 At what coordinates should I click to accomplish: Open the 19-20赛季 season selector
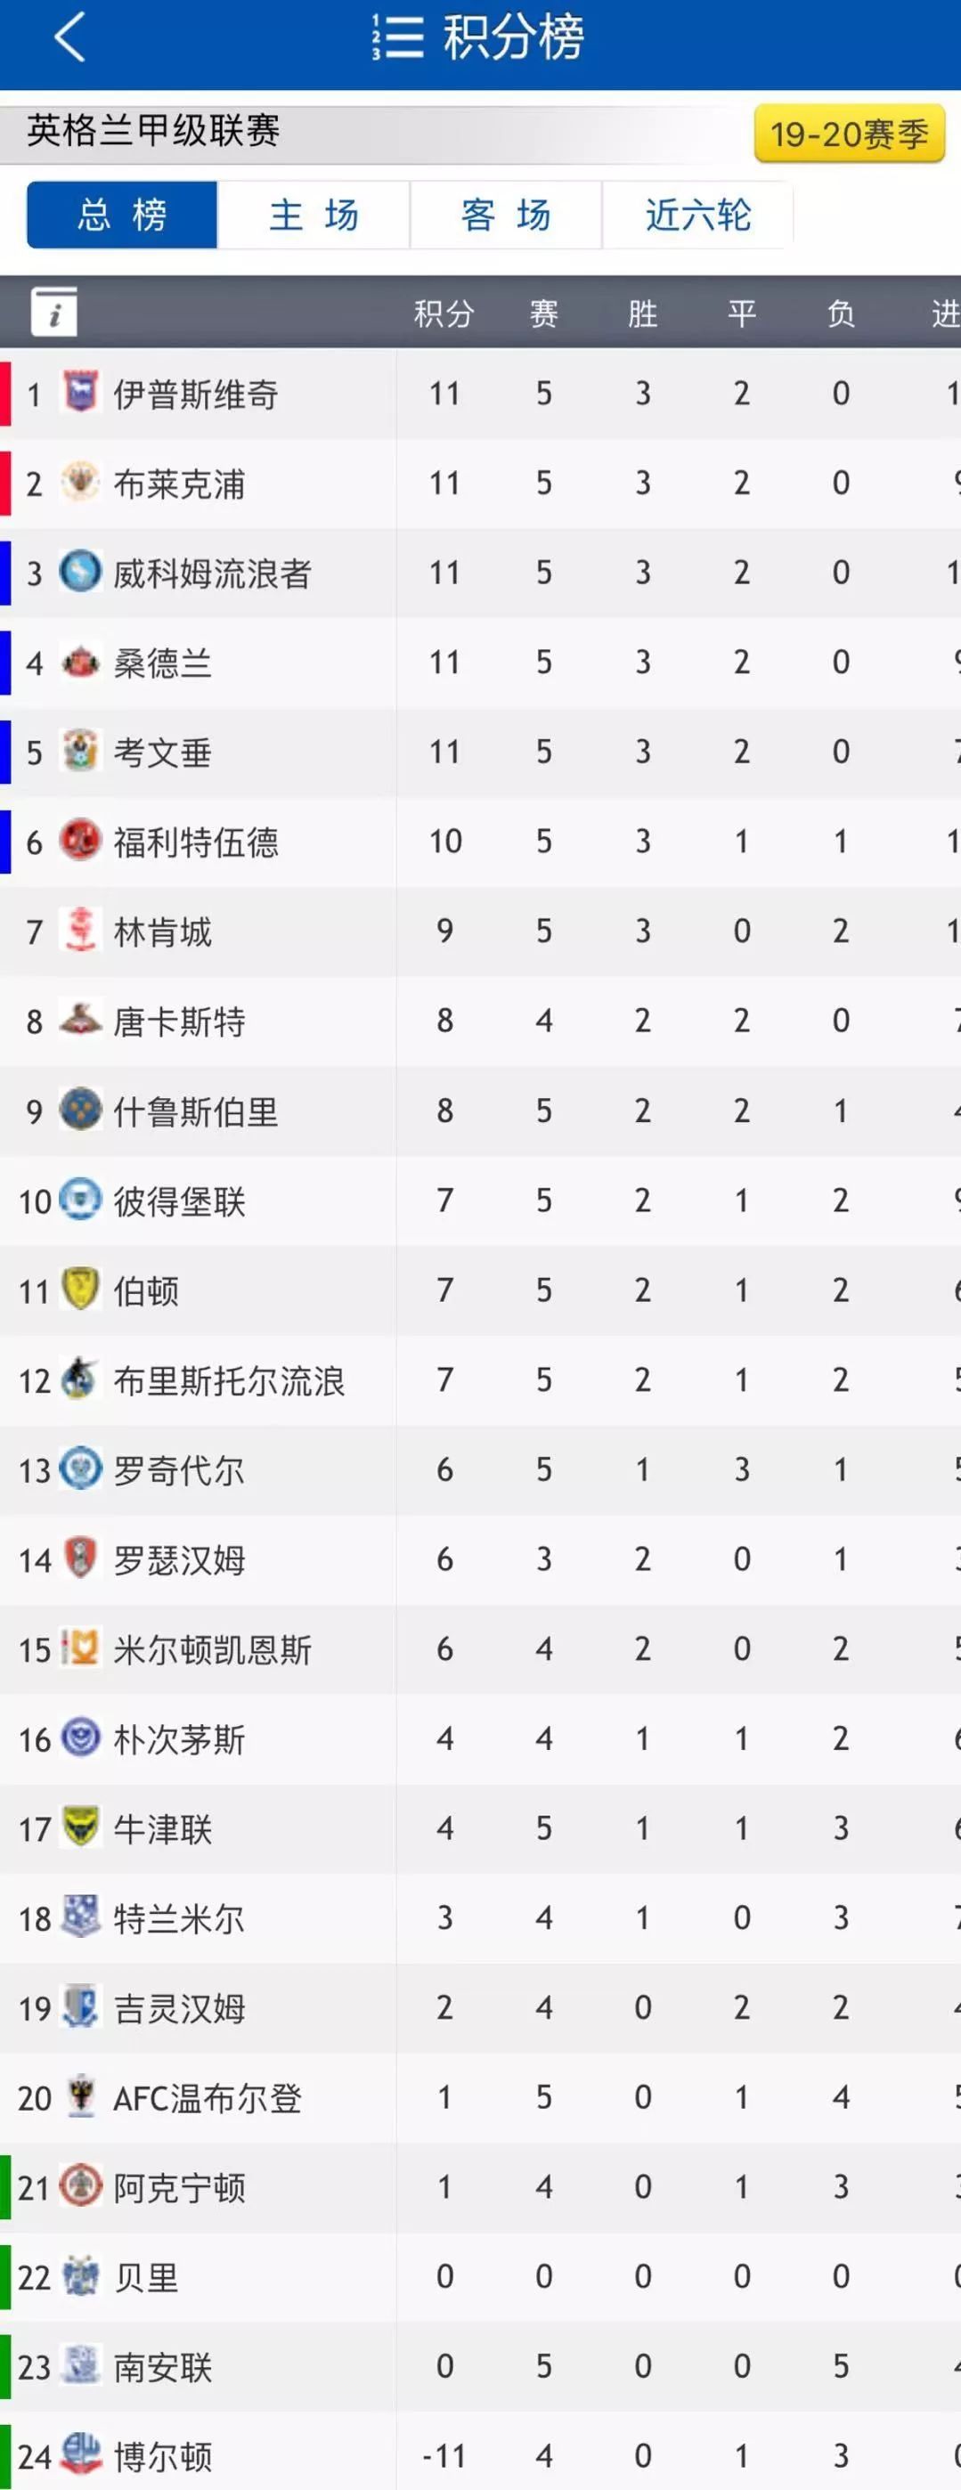pyautogui.click(x=849, y=134)
